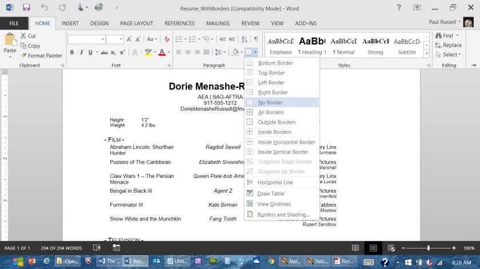This screenshot has width=480, height=269.
Task: Click the Format Painter tool
Action: pos(40,55)
